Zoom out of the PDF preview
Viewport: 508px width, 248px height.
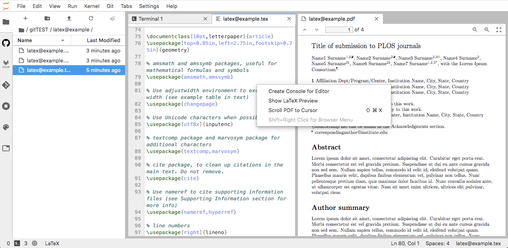point(475,30)
